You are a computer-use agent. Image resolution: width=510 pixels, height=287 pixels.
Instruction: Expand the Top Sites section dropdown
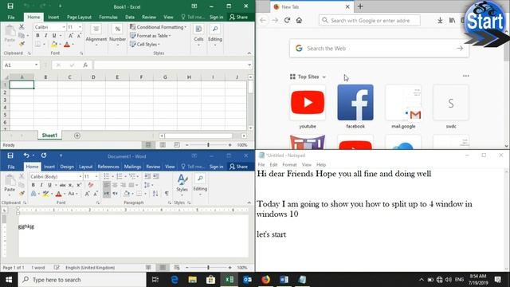click(x=324, y=77)
